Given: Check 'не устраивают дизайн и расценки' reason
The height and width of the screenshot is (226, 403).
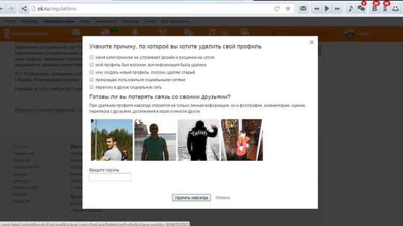Looking at the screenshot, I should click(x=91, y=57).
